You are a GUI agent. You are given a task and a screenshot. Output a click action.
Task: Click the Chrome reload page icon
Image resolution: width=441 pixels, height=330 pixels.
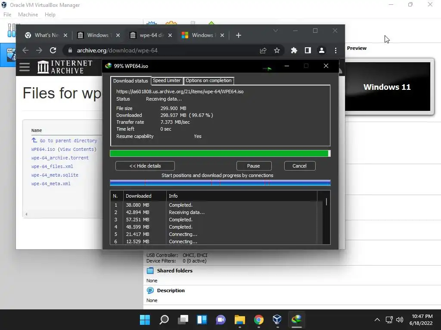click(x=53, y=50)
